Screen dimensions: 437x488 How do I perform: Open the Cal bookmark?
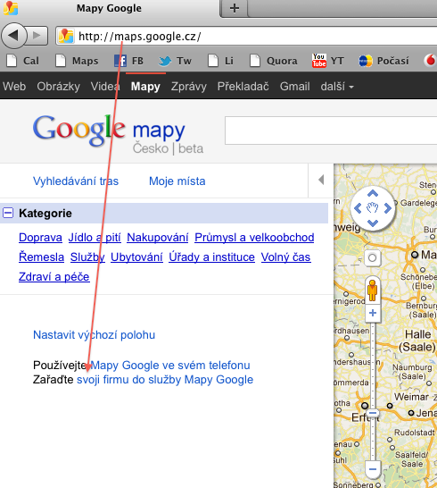tap(22, 61)
